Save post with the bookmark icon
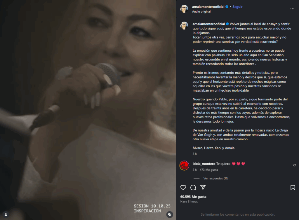The width and height of the screenshot is (299, 220). pos(293,187)
